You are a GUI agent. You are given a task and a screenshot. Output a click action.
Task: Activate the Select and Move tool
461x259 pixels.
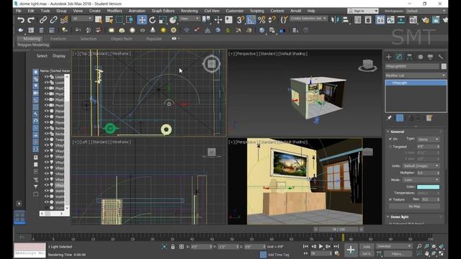142,19
